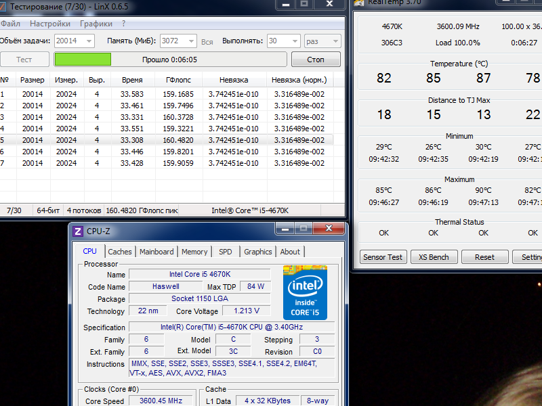Click the CPU-Z logo icon in title bar
This screenshot has height=406, width=542.
point(78,231)
